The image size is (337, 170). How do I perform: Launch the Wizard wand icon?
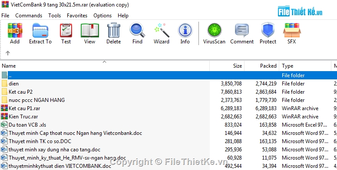[162, 30]
